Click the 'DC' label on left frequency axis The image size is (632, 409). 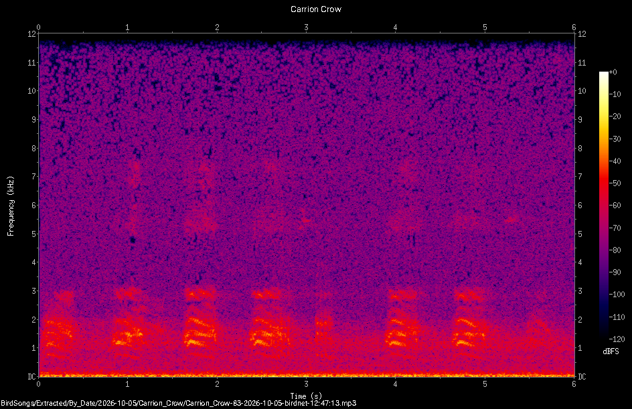pyautogui.click(x=31, y=377)
